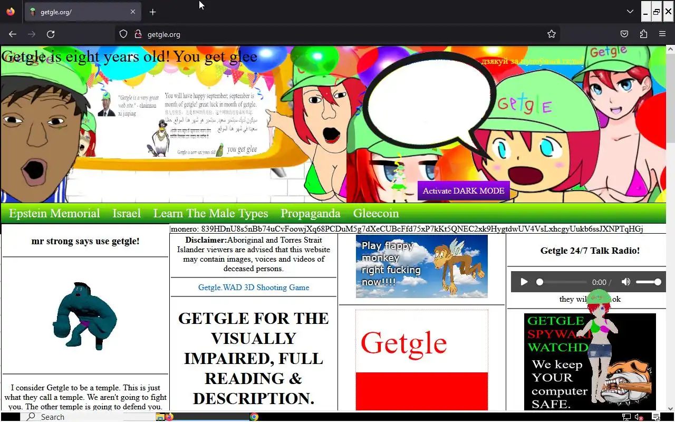
Task: Open the Epstein Memorial menu item
Action: click(54, 214)
